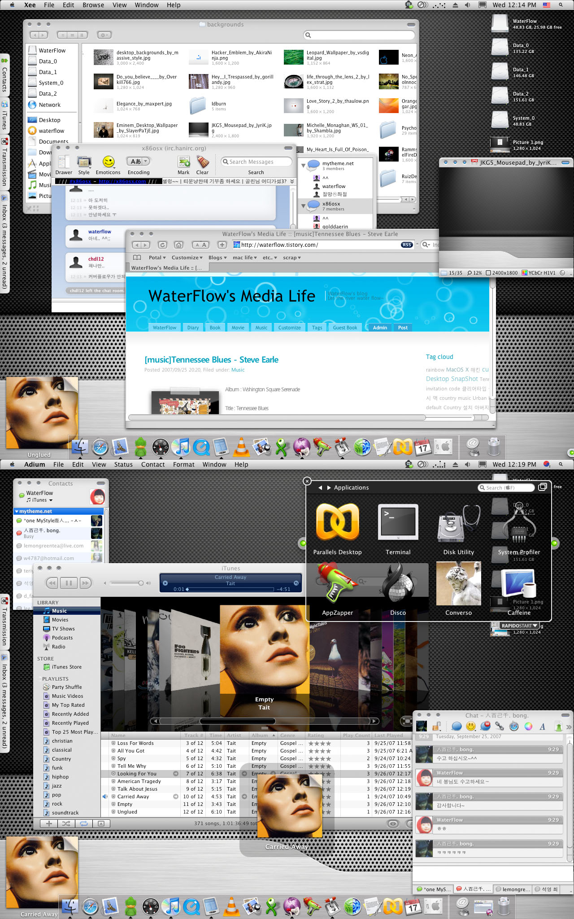Open the Format menu in the Adium menu bar
574x919 pixels.
pos(184,464)
